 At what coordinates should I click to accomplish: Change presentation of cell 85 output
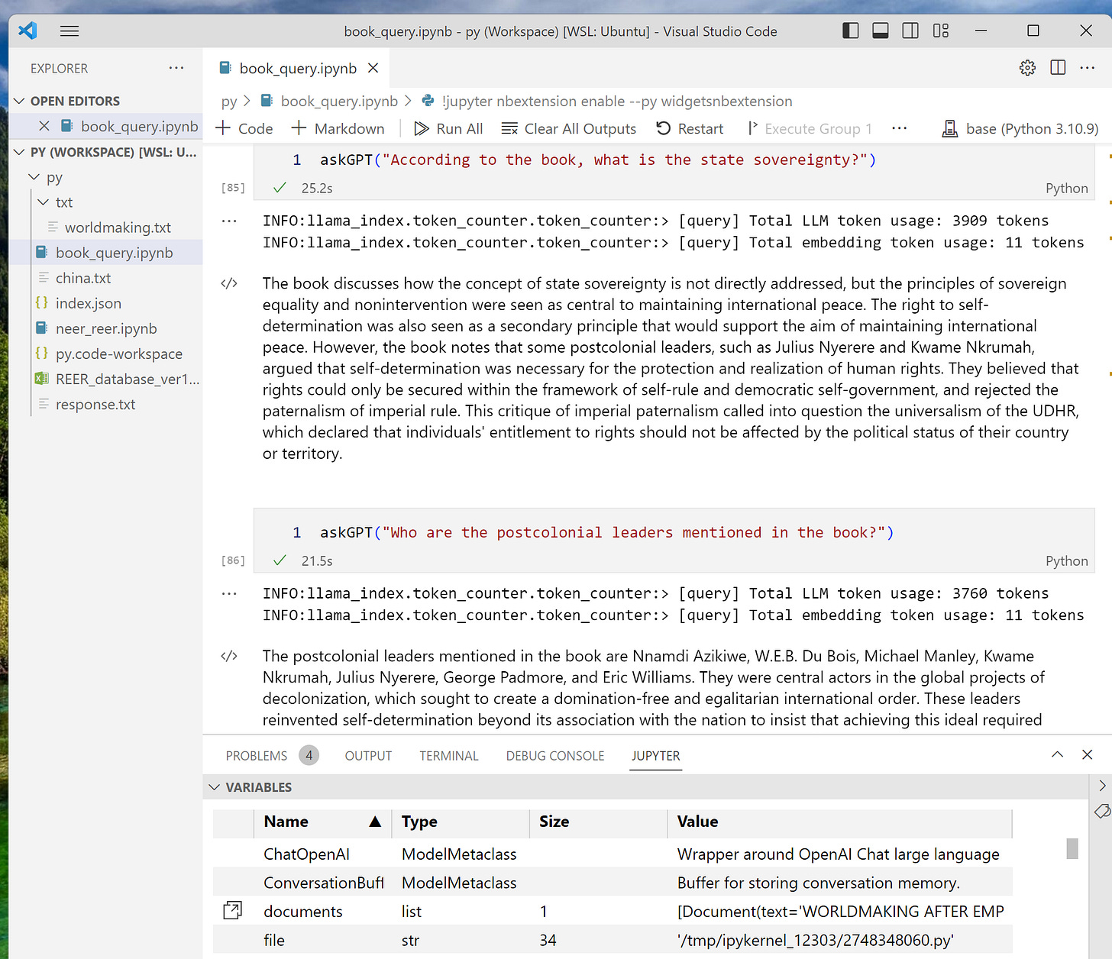point(229,283)
